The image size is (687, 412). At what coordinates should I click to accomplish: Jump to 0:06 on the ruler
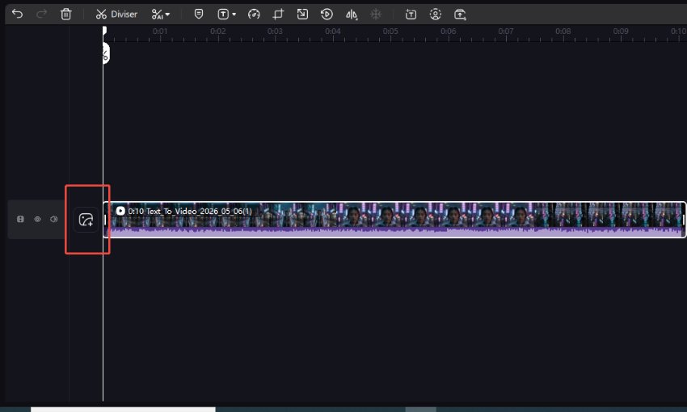point(449,32)
